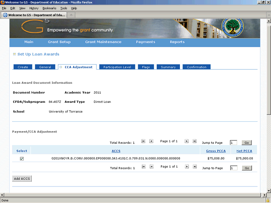The height and width of the screenshot is (203, 271).
Task: Open the File menu
Action: [x=4, y=8]
